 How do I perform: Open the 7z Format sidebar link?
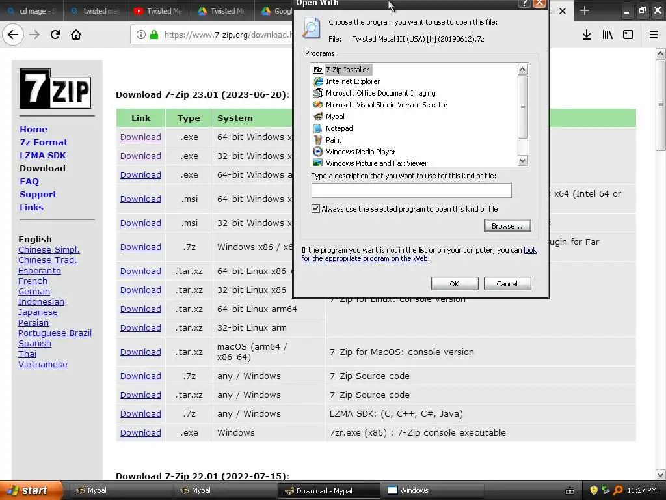click(x=44, y=143)
